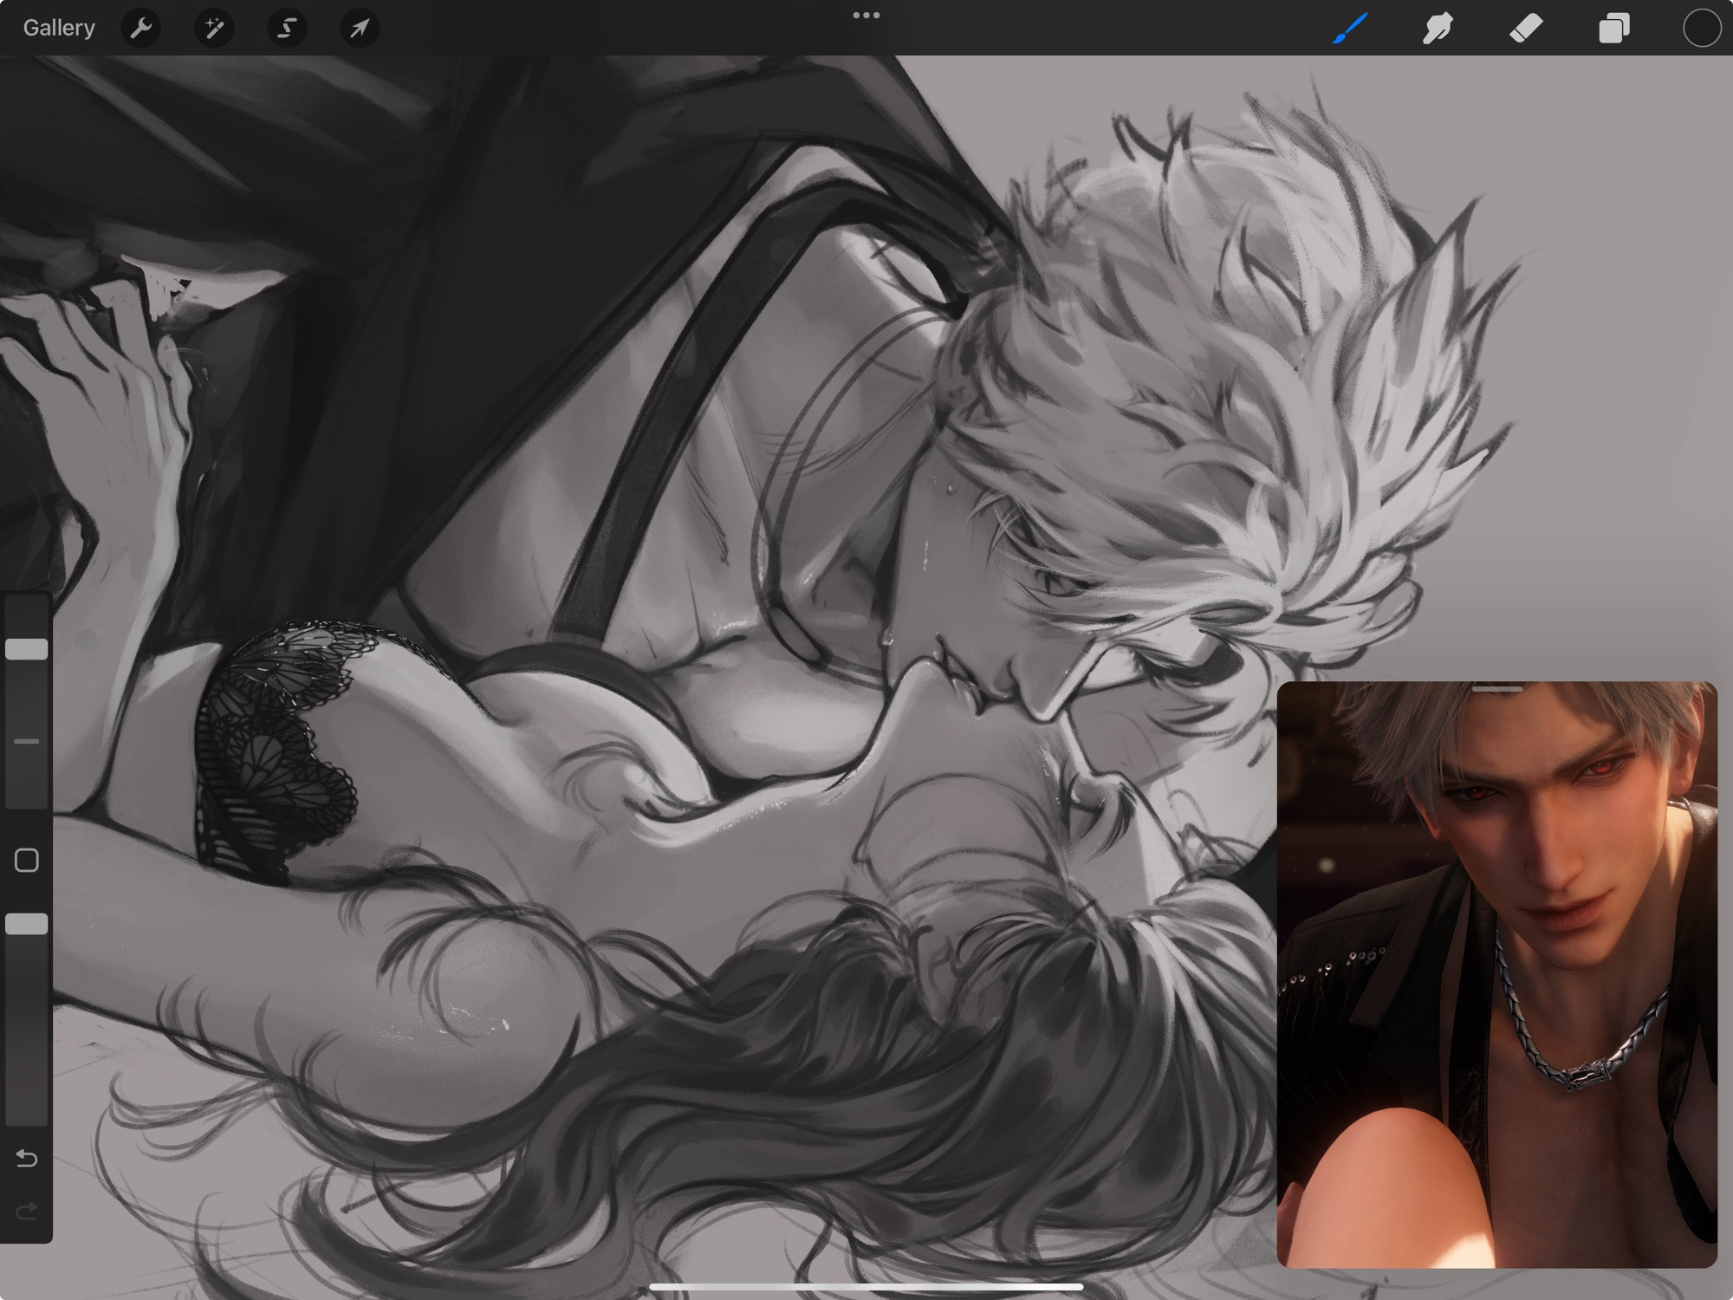Image resolution: width=1733 pixels, height=1300 pixels.
Task: Tap the home indicator bar
Action: point(866,1287)
